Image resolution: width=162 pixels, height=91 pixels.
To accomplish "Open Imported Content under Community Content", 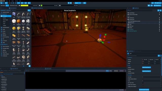I will 6,12.
